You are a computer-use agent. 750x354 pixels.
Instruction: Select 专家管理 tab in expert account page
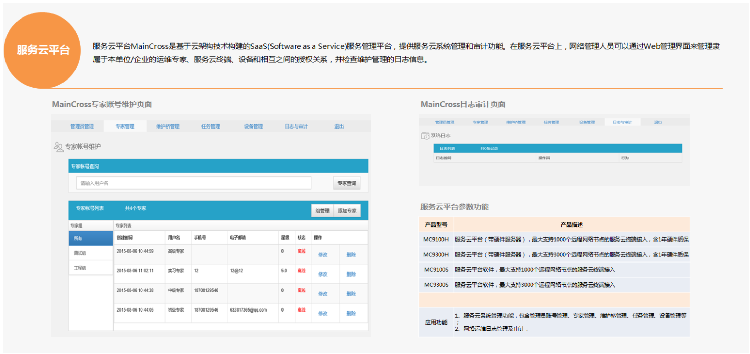125,126
